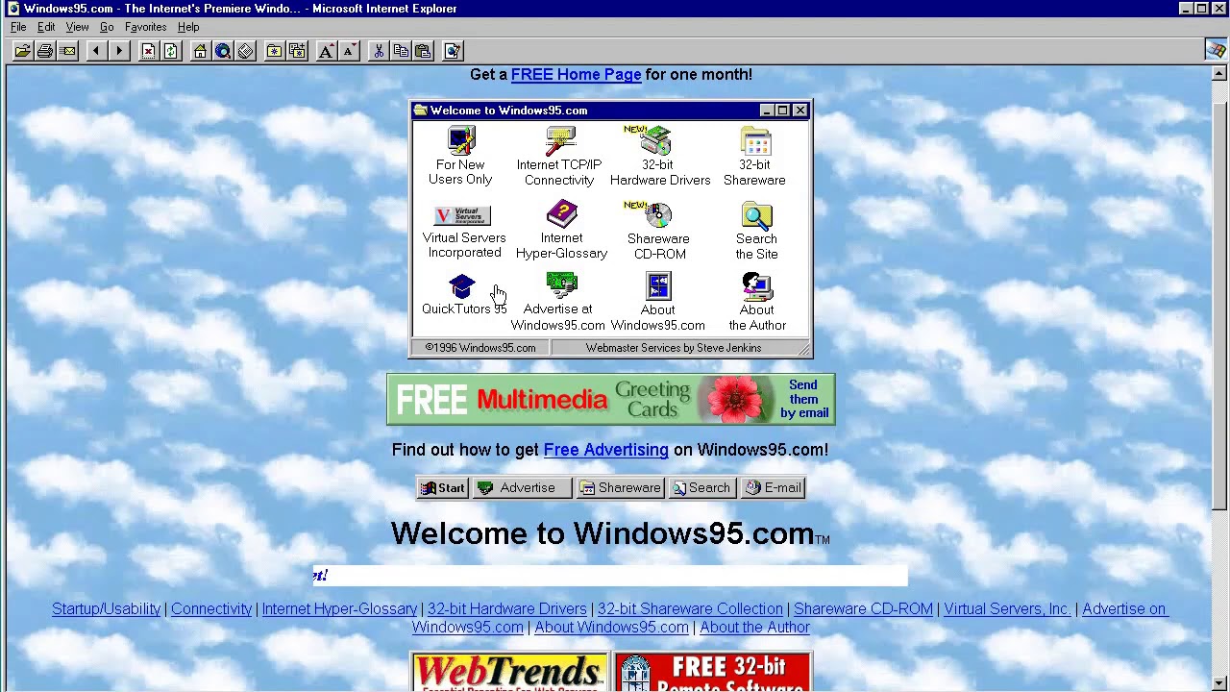Click the Advertise button on page taskbar
This screenshot has width=1230, height=692.
[523, 487]
